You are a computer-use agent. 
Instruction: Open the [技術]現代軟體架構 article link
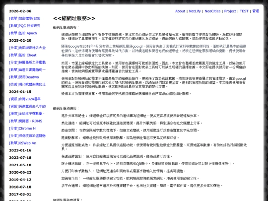[27, 84]
